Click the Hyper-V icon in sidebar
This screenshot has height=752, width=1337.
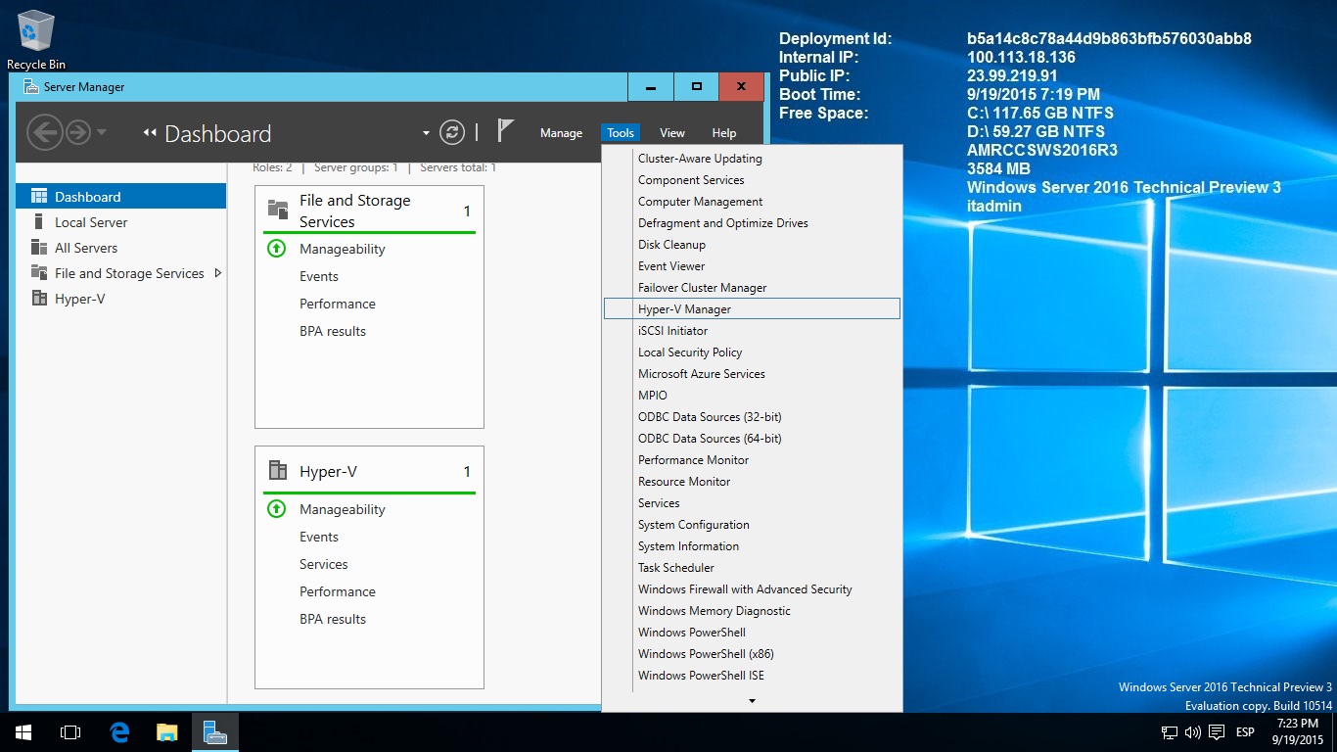click(x=39, y=299)
